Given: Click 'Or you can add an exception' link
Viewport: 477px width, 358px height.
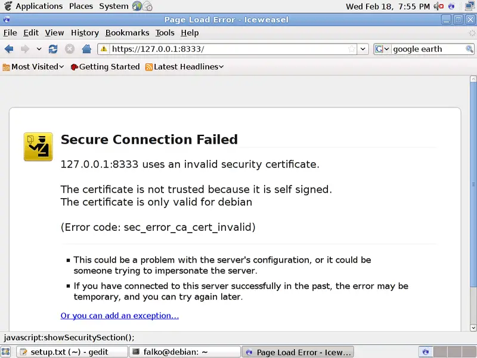Looking at the screenshot, I should 119,316.
